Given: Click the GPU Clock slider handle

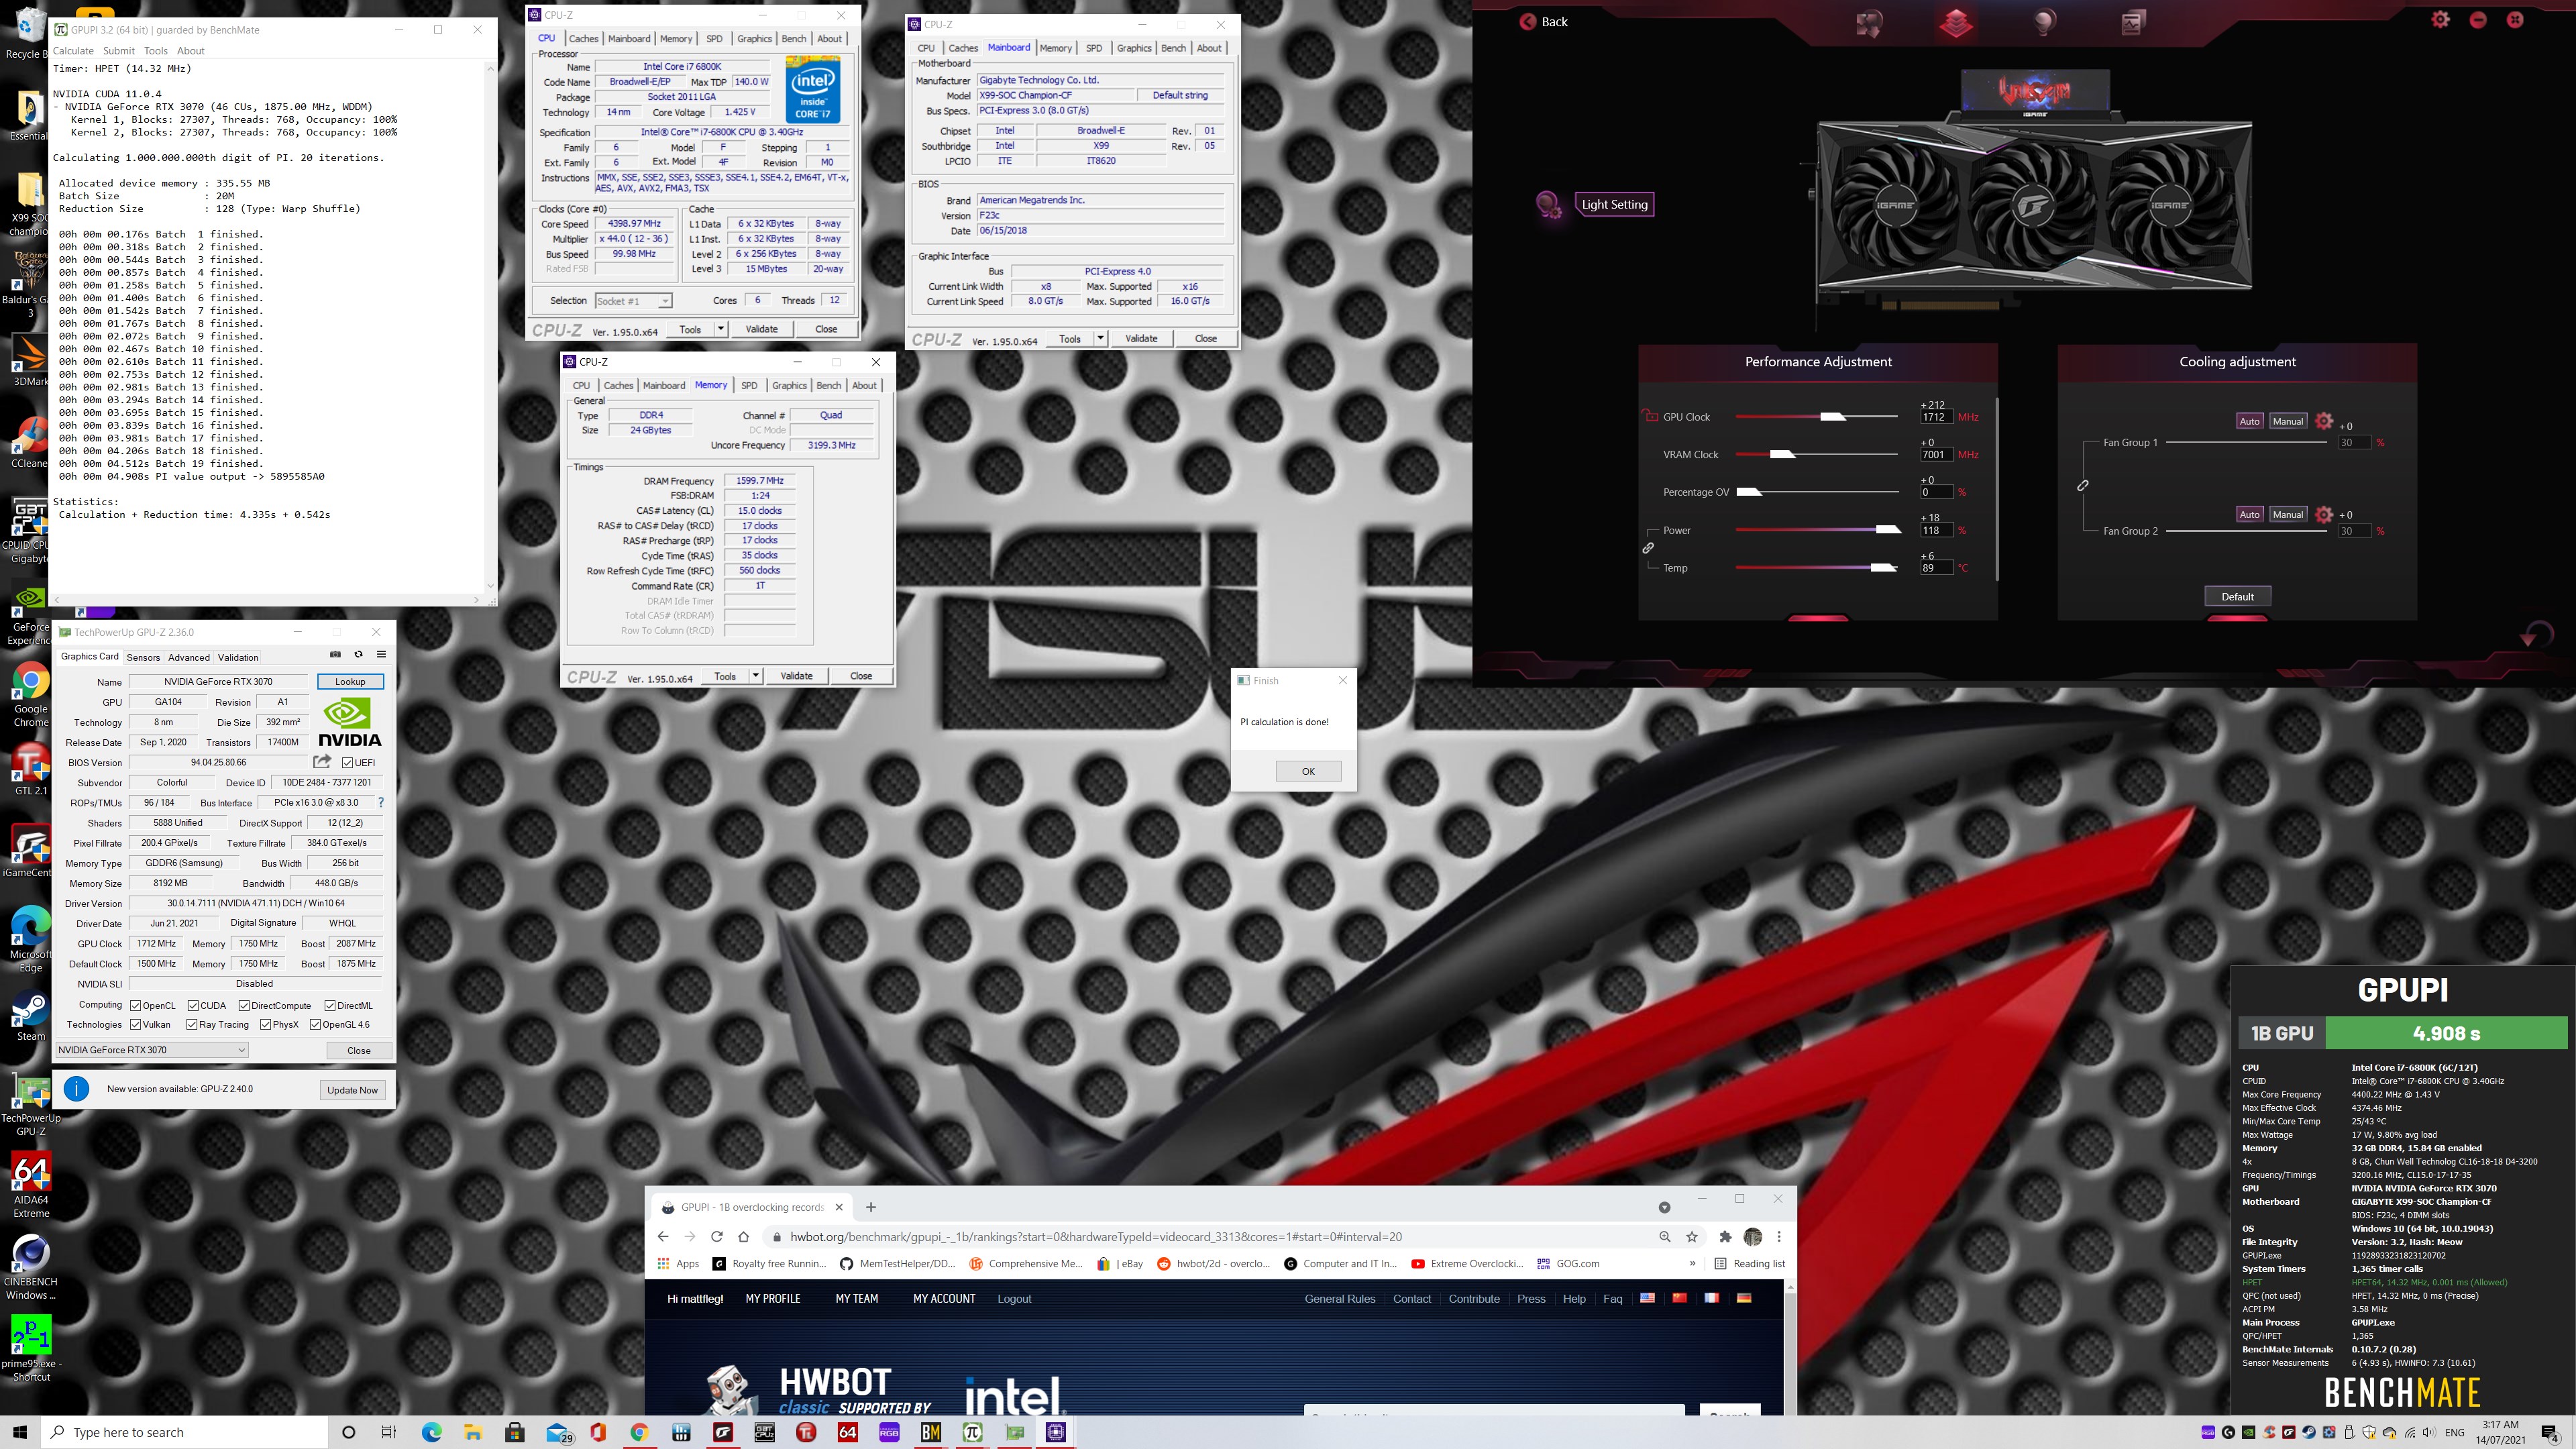Looking at the screenshot, I should [1833, 416].
